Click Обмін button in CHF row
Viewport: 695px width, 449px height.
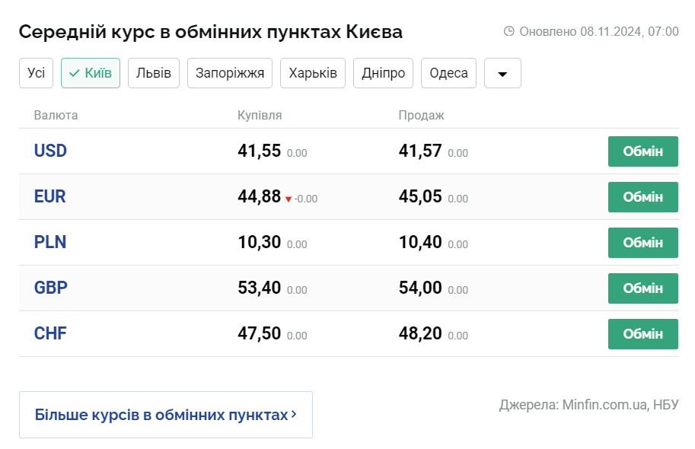(x=642, y=334)
